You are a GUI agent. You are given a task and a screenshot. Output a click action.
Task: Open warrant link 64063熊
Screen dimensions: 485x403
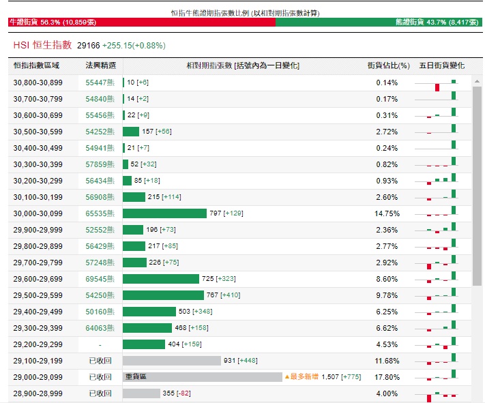100,328
